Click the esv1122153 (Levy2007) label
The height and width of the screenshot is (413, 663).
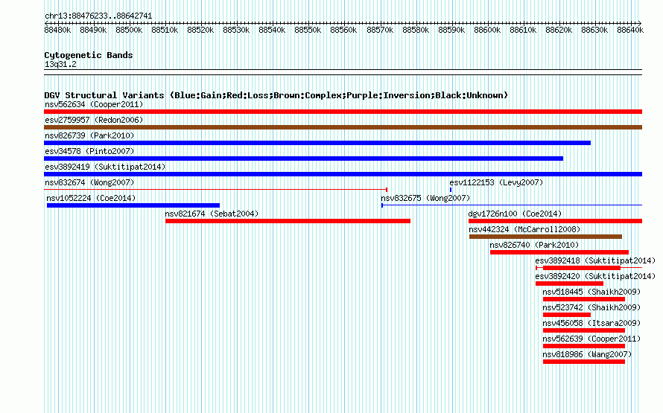[x=496, y=182]
